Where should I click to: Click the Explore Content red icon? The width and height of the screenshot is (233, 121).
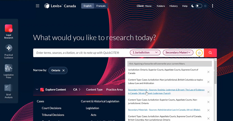42,90
